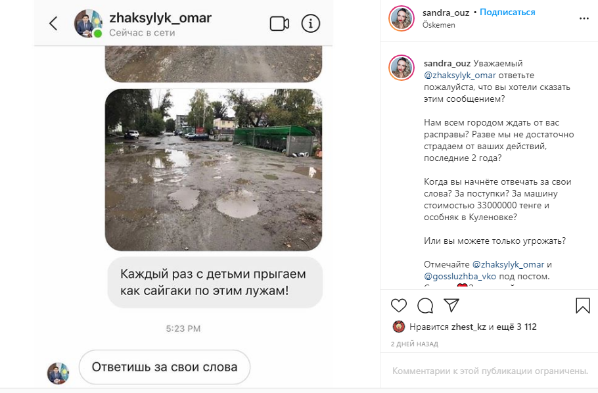Viewport: 598px width, 393px height.
Task: Share the post with the paper plane icon
Action: [451, 305]
